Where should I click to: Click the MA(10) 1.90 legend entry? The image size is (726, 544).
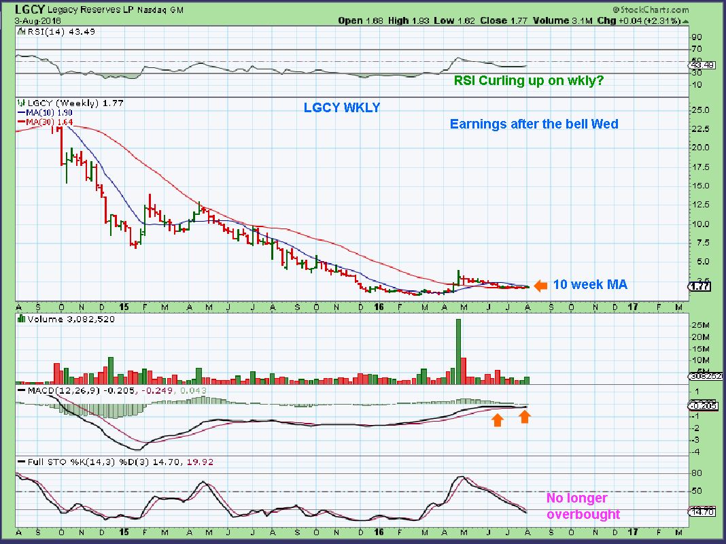click(x=45, y=112)
